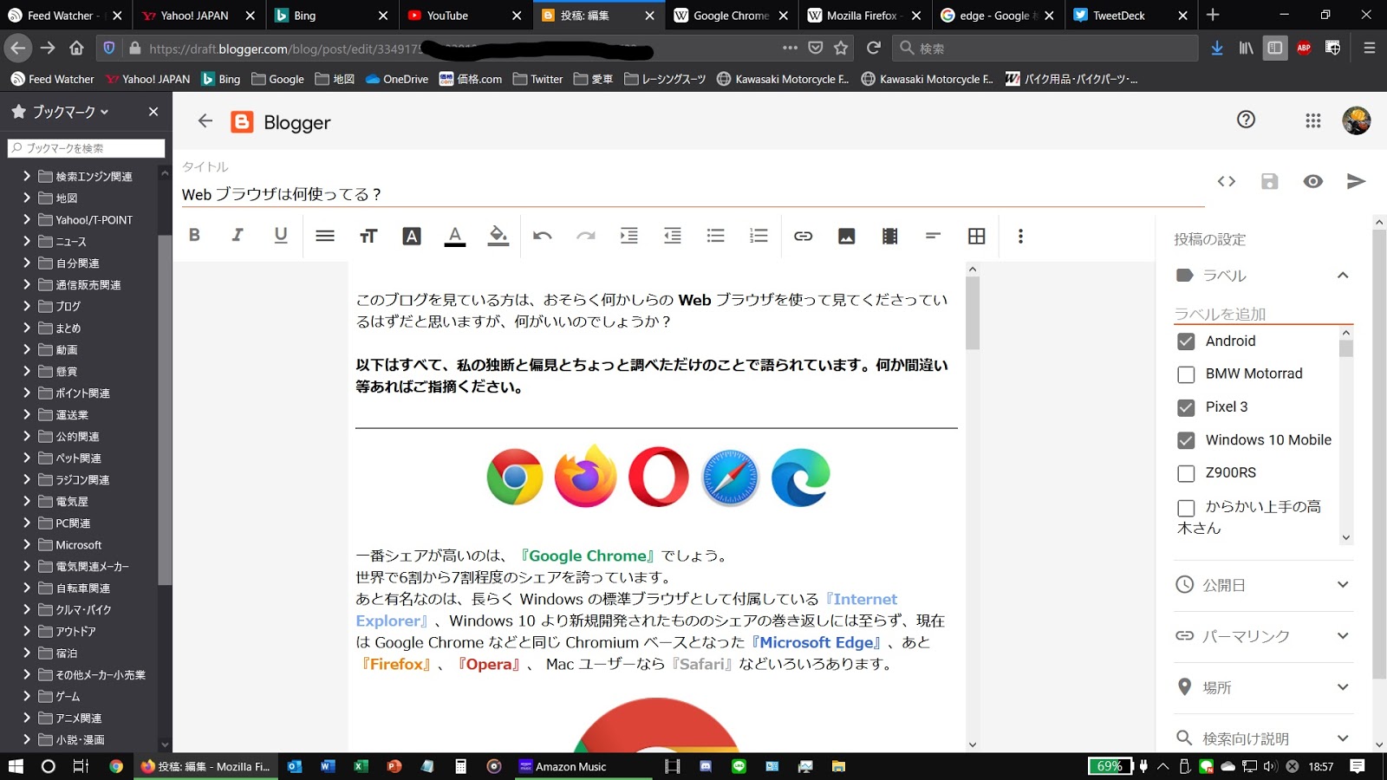Insert an image into the post
This screenshot has height=780, width=1387.
[x=847, y=236]
